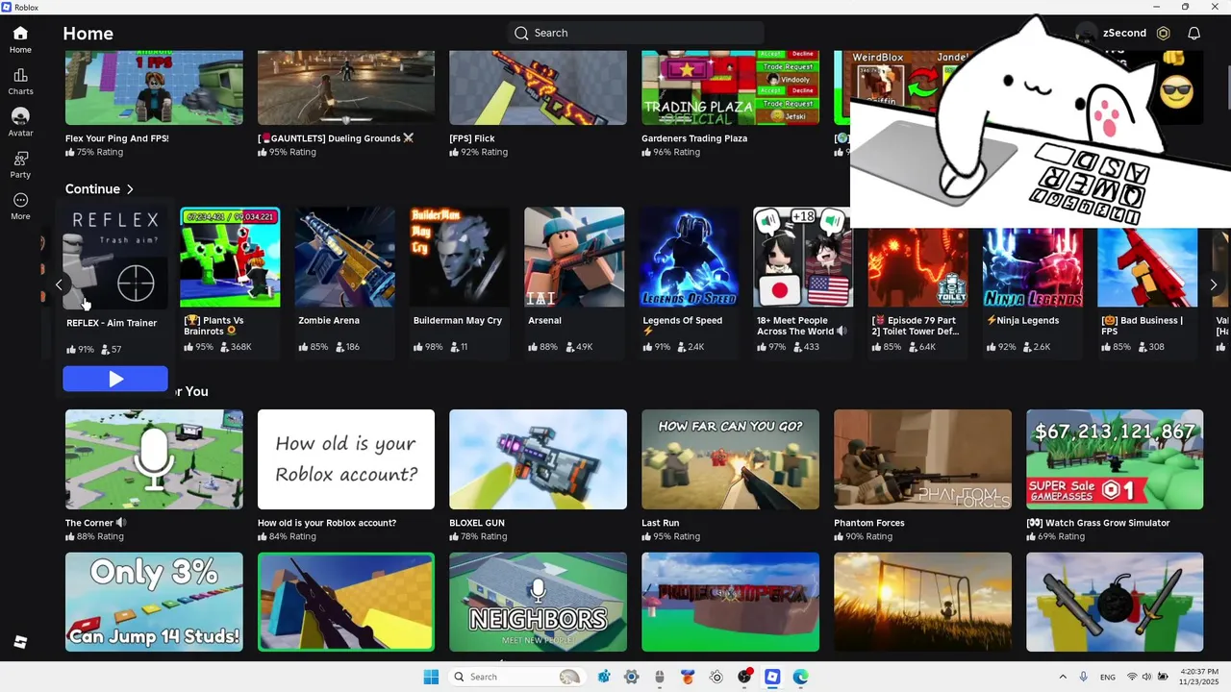Open Gardeners Trading Plaza thumbnail
Screen dimensions: 1231x692
pyautogui.click(x=730, y=87)
